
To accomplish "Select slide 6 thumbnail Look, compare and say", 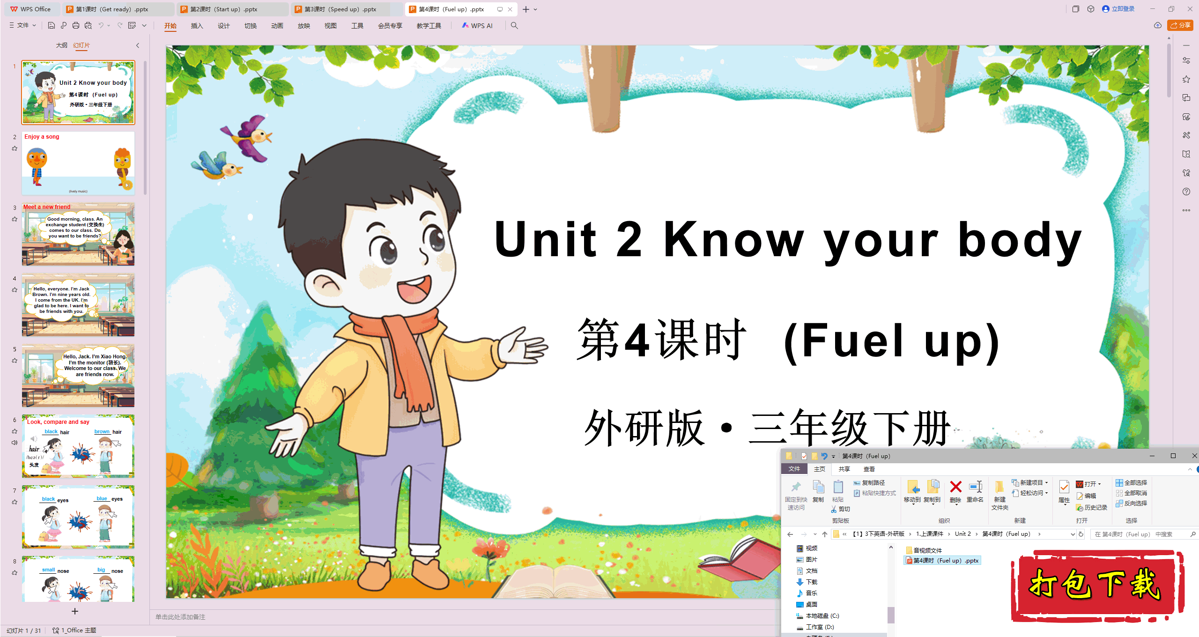I will [x=78, y=446].
